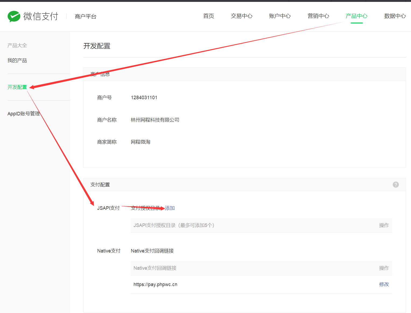Screen dimensions: 411x313
Task: Click the green WeChat speech bubble icon
Action: [13, 16]
